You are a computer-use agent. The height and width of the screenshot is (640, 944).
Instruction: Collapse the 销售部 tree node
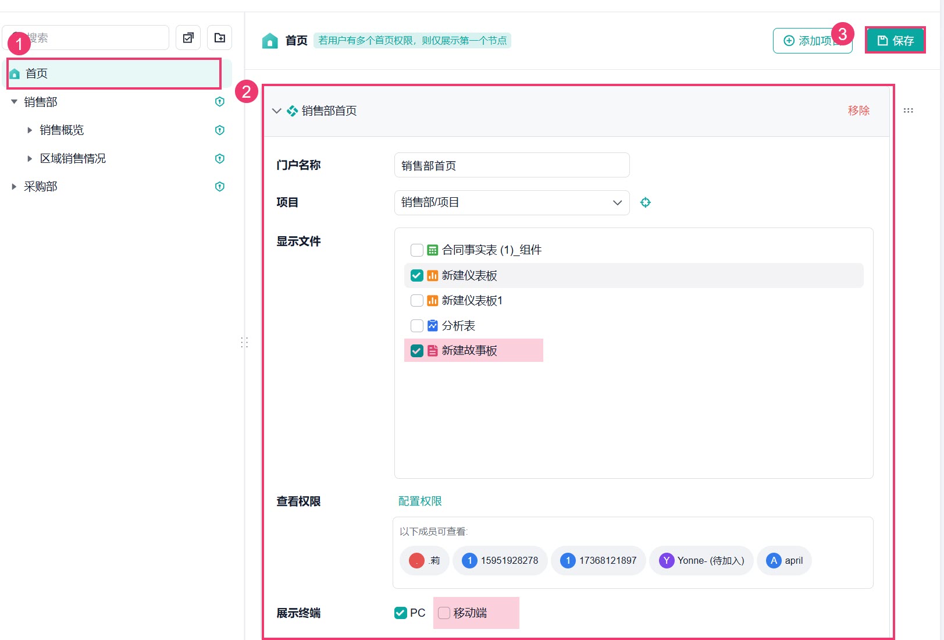(14, 102)
